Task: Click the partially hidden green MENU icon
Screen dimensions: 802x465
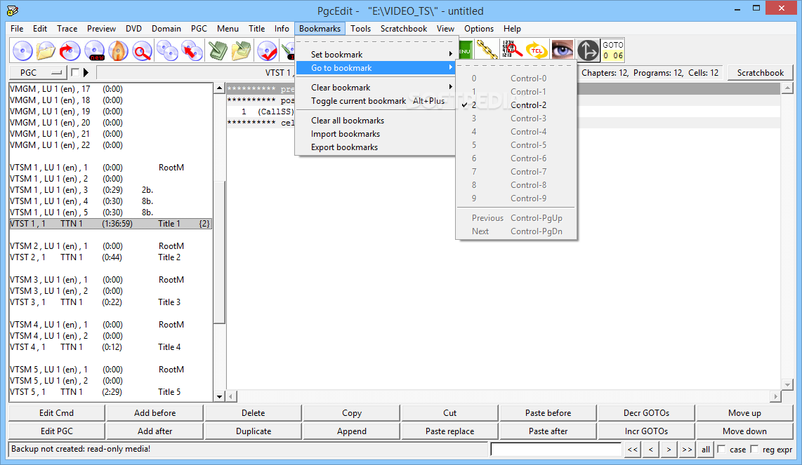Action: 466,50
